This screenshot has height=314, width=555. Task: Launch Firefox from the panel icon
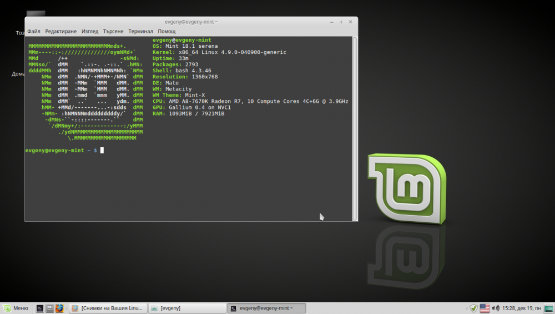click(x=59, y=308)
